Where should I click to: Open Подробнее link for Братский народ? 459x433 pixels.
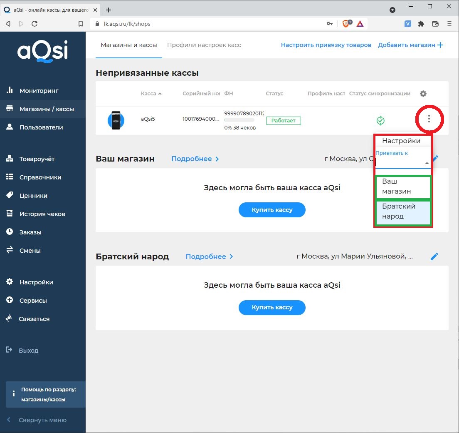pyautogui.click(x=209, y=256)
